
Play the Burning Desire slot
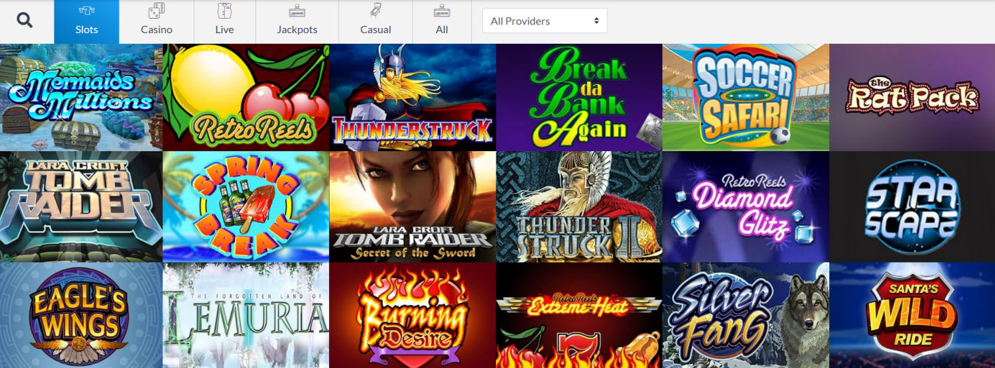[x=413, y=316]
